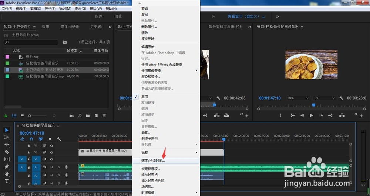
Task: Click the New Item icon in project panel
Action: 96,116
